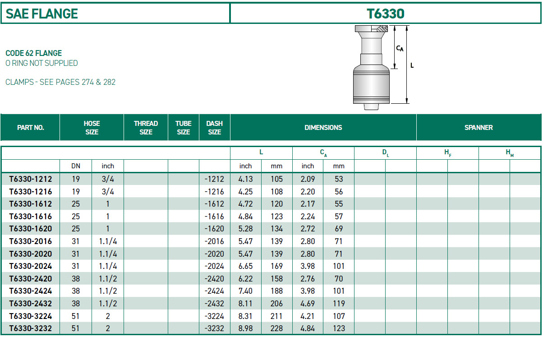Click dash size -2024 cell
The image size is (543, 337).
(x=214, y=266)
